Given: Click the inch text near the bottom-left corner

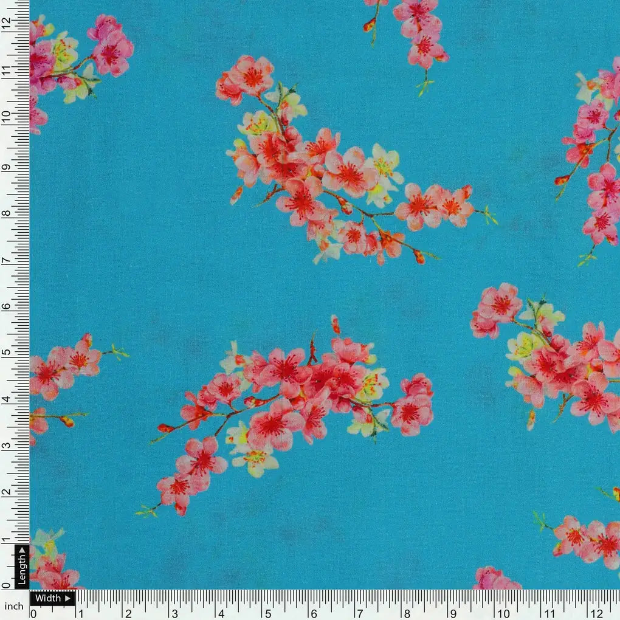Looking at the screenshot, I should coord(15,605).
